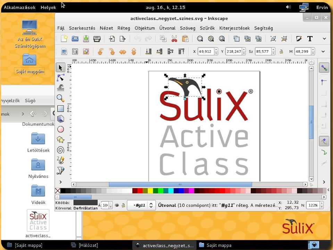The height and width of the screenshot is (250, 333).
Task: Open color palette menu arrow
Action: click(x=328, y=190)
